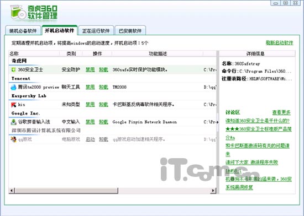Click 卸载 for 腾讯tm2008 preview
The width and height of the screenshot is (304, 216).
pyautogui.click(x=103, y=87)
